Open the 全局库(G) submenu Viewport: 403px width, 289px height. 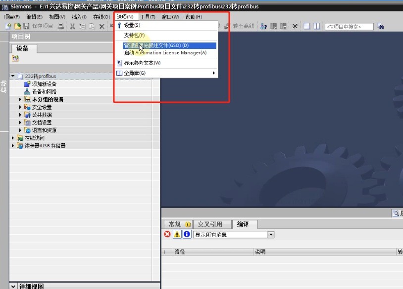tap(166, 73)
